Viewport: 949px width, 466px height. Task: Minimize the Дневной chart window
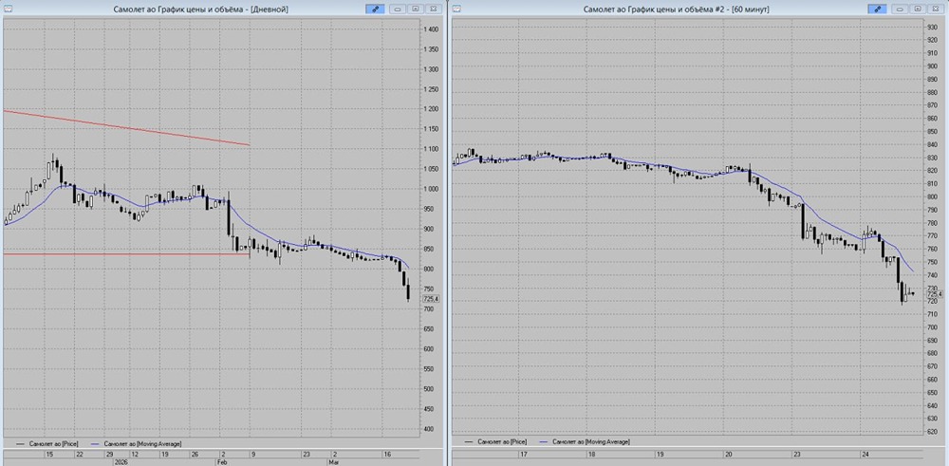coord(399,9)
